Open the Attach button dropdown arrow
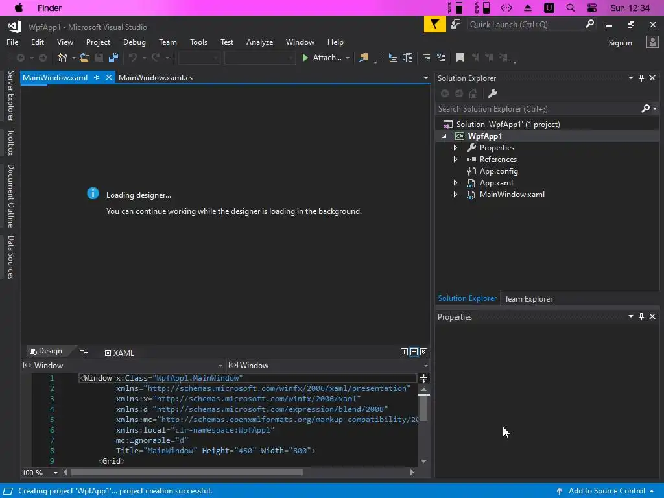This screenshot has height=498, width=664. click(x=348, y=58)
